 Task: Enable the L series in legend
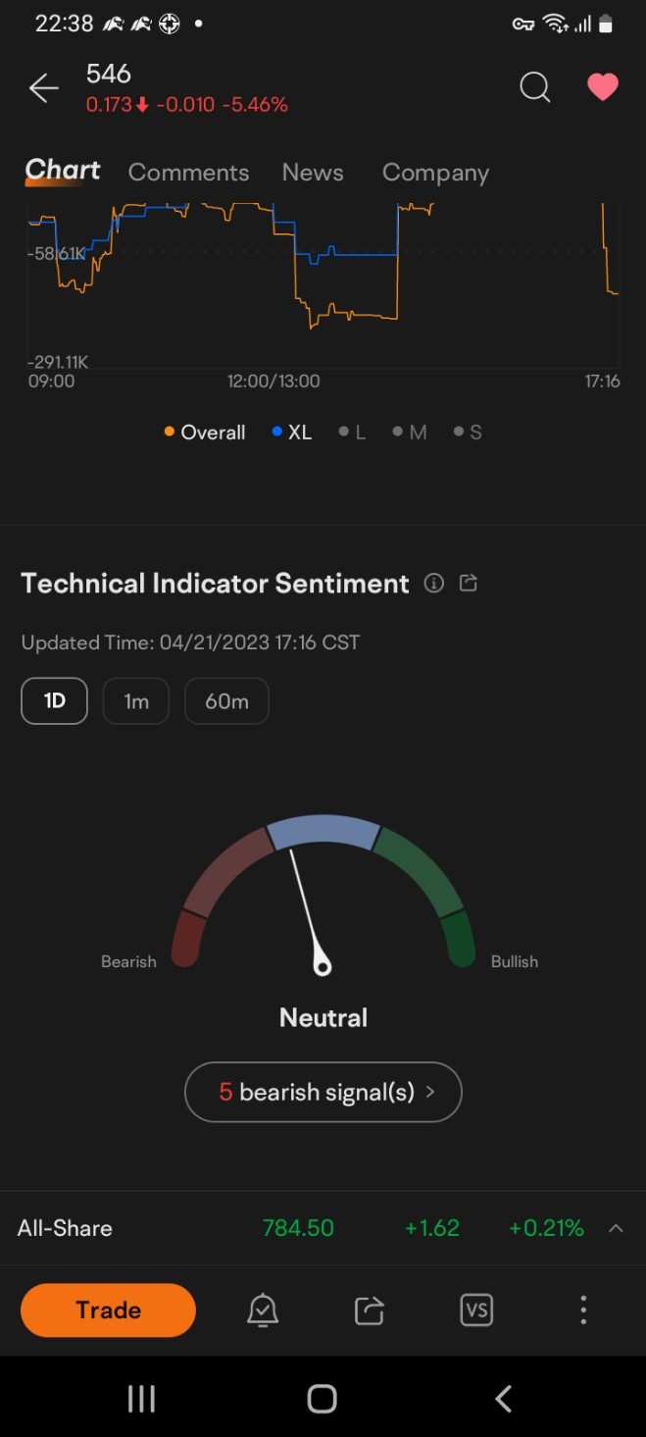point(352,433)
